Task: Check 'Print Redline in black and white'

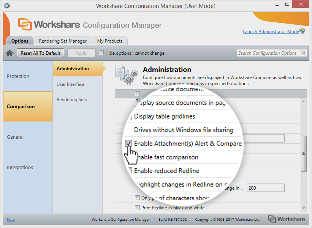Action: coord(137,208)
